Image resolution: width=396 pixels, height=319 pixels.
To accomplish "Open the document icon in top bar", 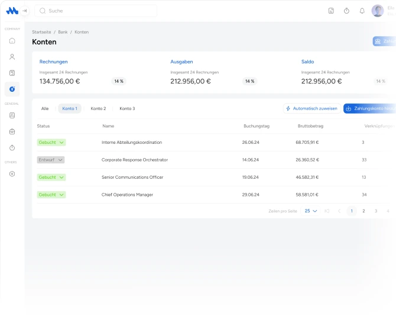I will 331,11.
